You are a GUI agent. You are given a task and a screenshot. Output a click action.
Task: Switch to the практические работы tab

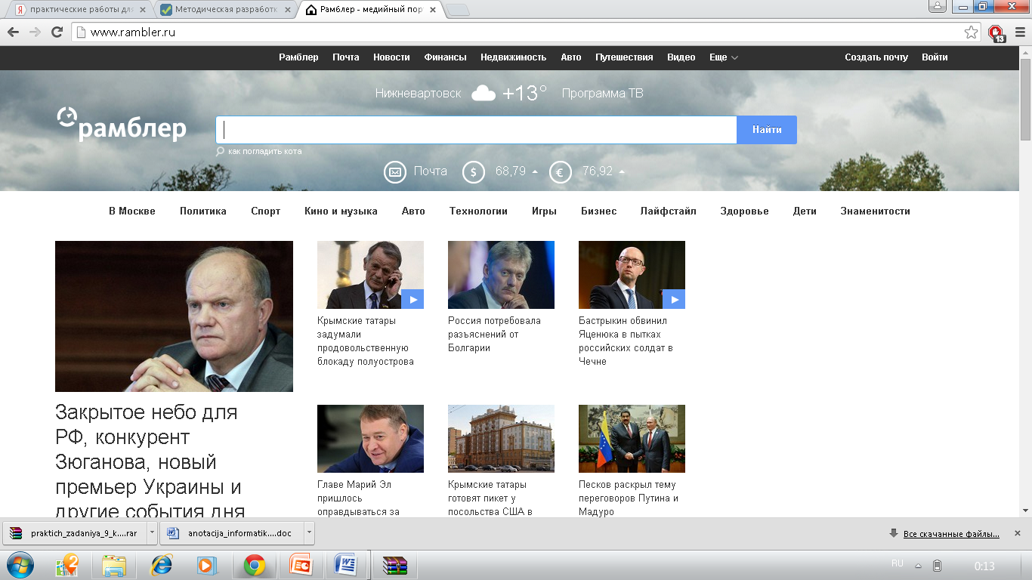[79, 10]
